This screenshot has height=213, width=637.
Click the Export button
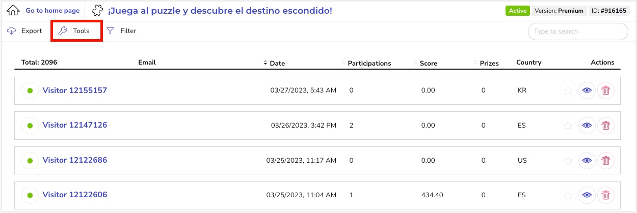[x=24, y=31]
